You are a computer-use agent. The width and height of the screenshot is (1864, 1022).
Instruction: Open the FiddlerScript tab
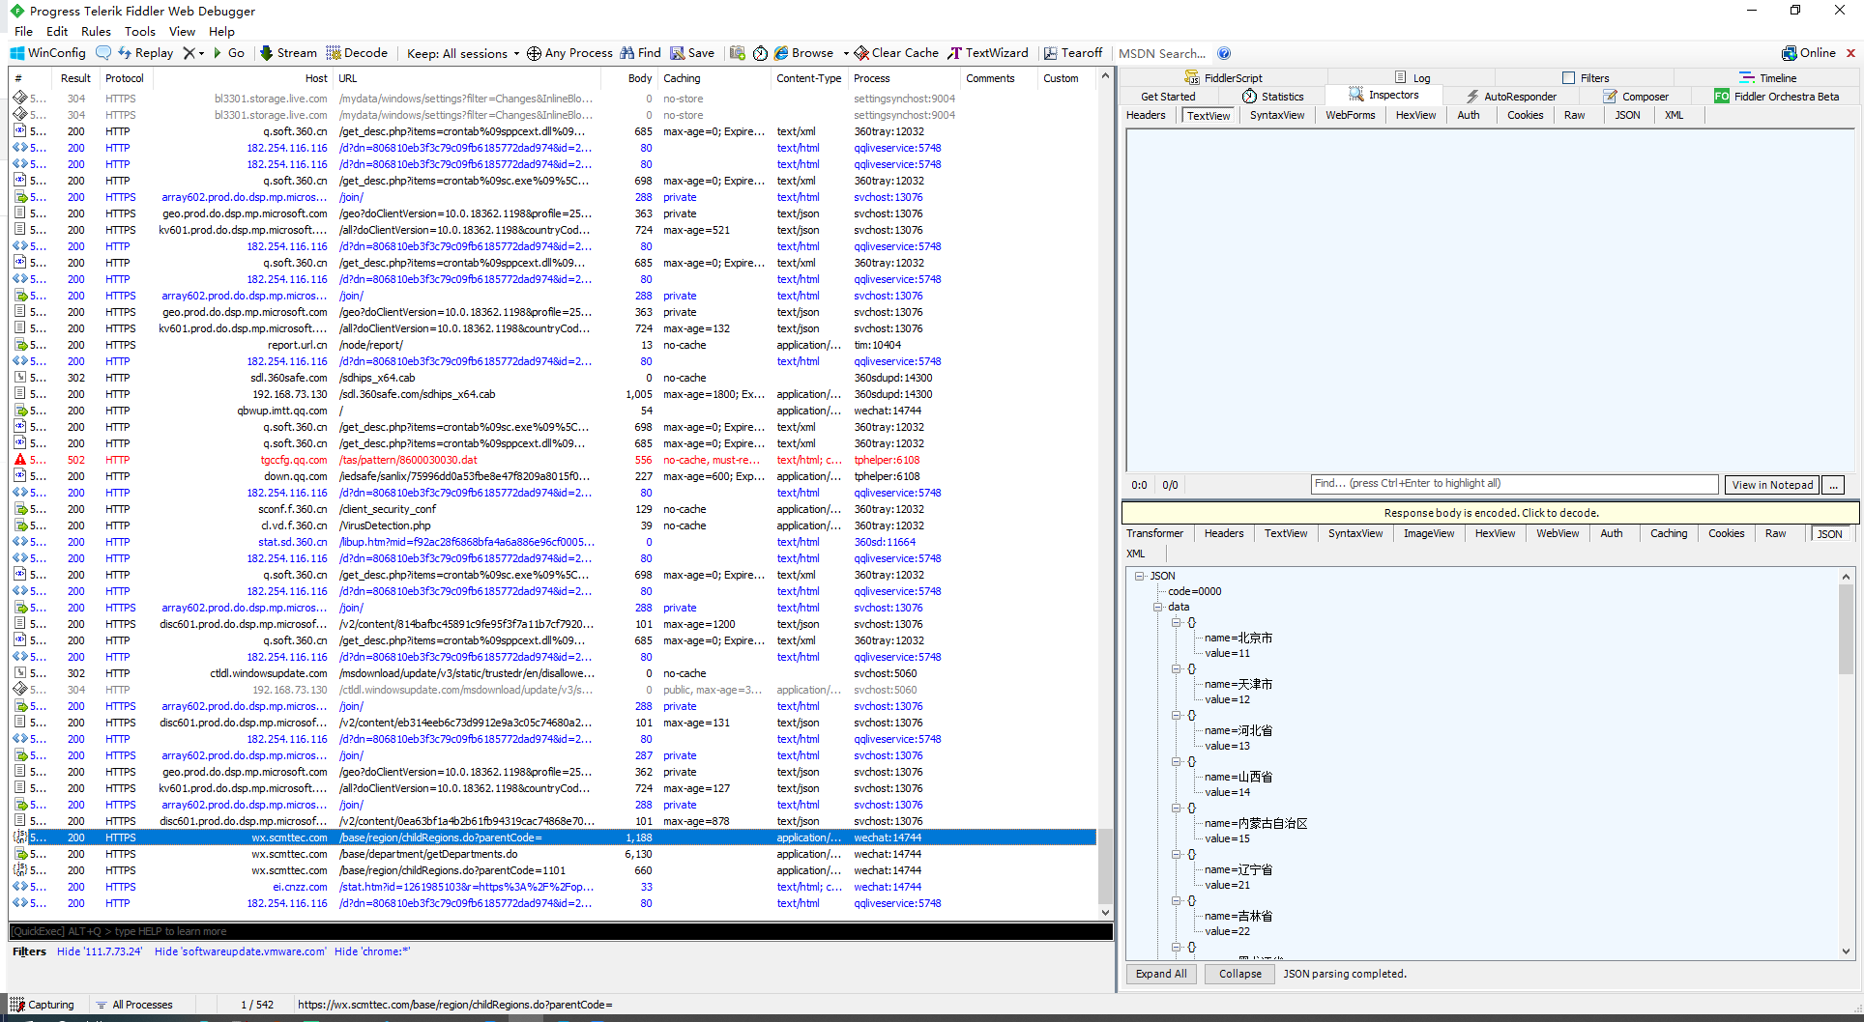1223,78
